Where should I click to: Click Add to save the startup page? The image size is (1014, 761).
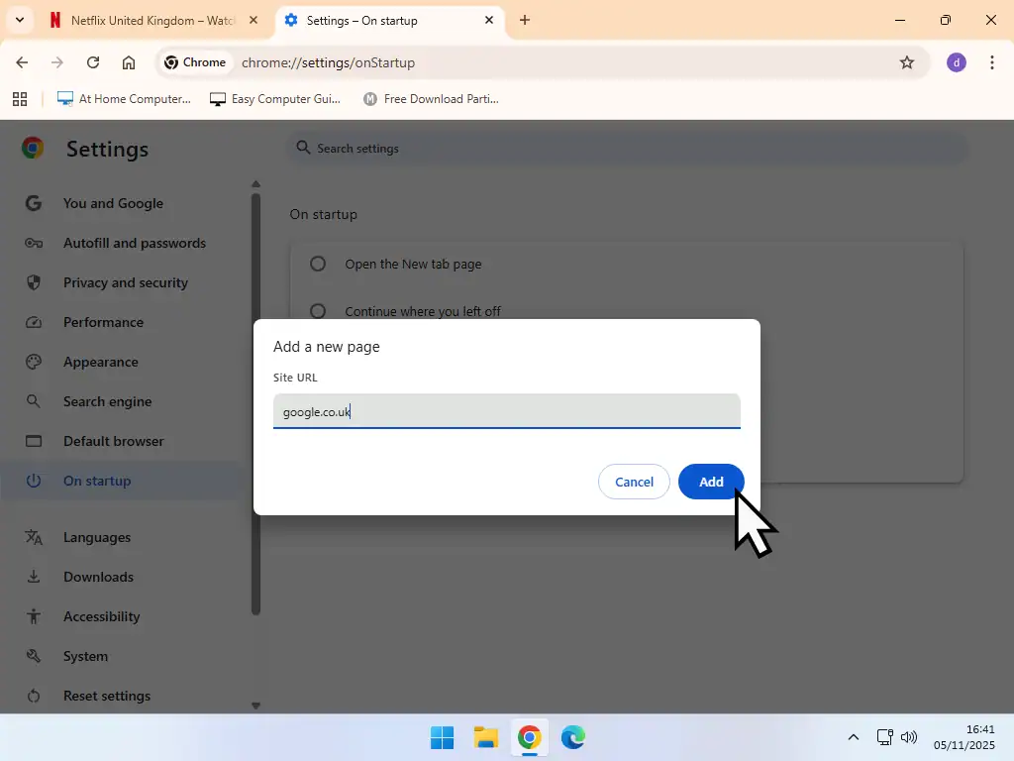[x=710, y=482]
